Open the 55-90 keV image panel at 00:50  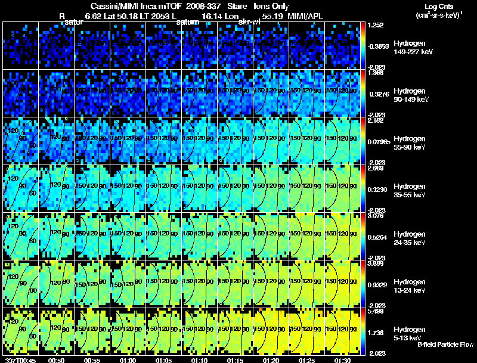click(56, 141)
